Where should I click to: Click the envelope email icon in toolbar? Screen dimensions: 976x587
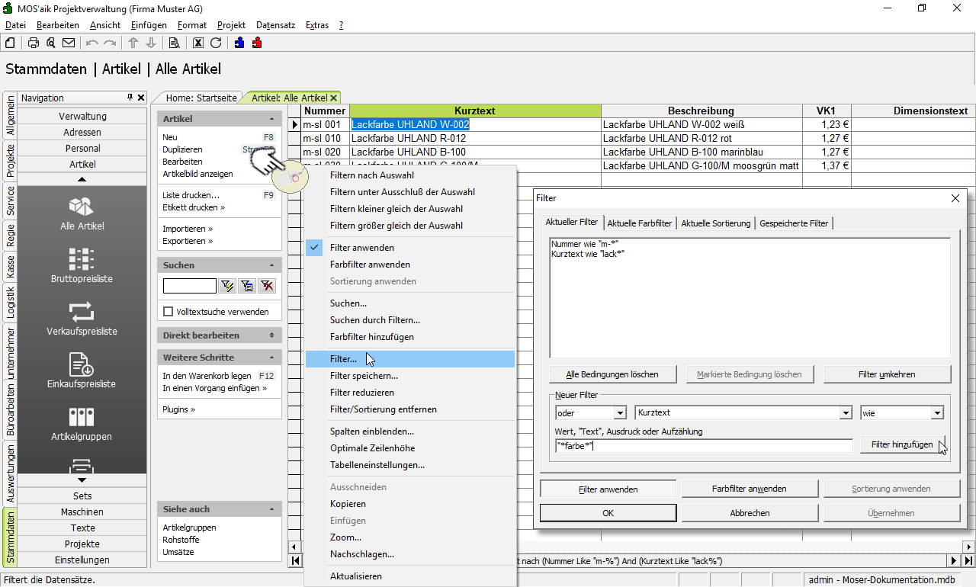coord(69,43)
